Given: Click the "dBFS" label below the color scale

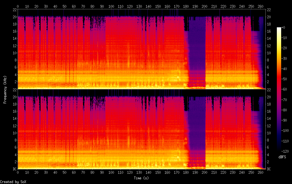Looking at the screenshot, I should [282, 157].
